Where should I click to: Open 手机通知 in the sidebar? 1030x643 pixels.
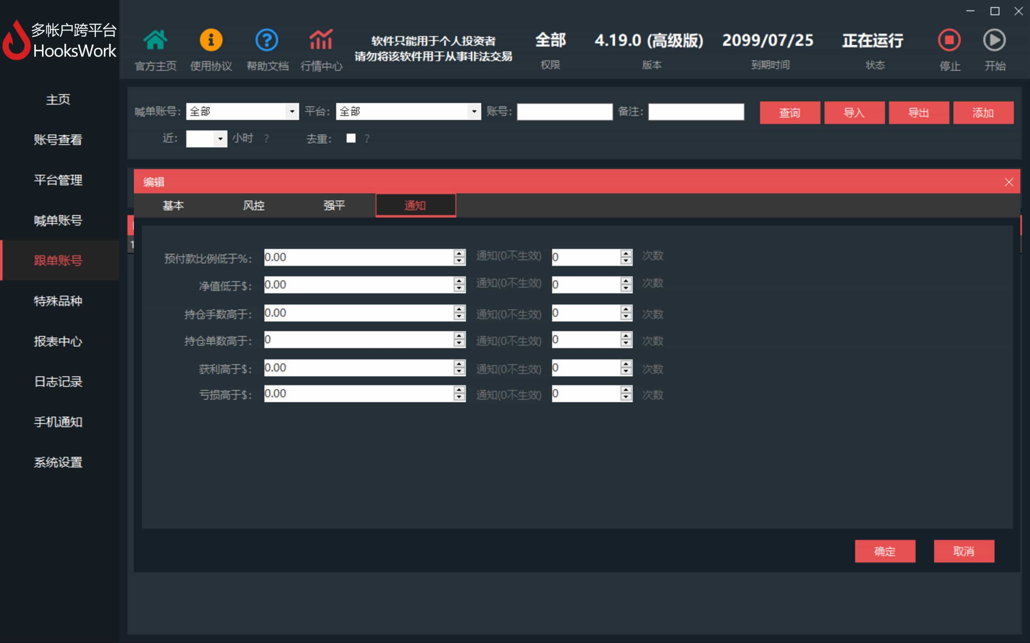58,422
